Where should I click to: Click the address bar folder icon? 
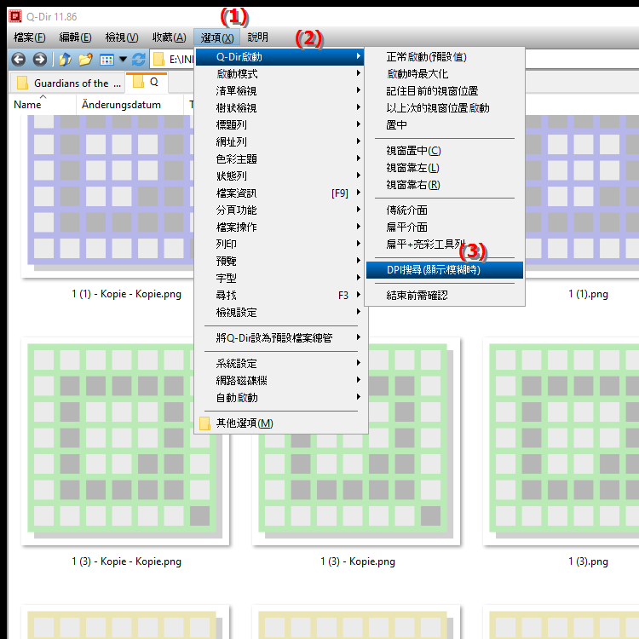(159, 60)
